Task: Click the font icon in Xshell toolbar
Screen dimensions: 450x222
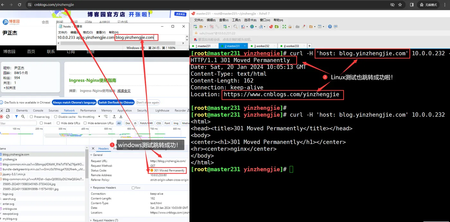Action: tap(261, 27)
